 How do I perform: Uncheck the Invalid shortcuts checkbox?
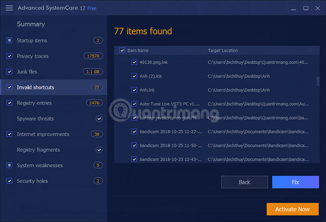coord(10,87)
